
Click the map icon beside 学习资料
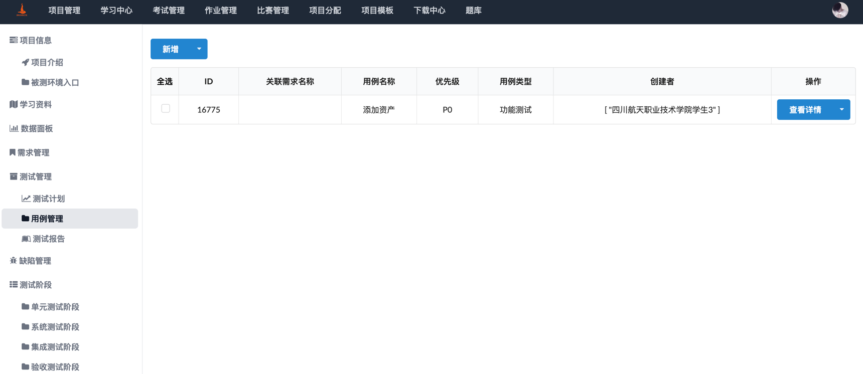pos(14,104)
